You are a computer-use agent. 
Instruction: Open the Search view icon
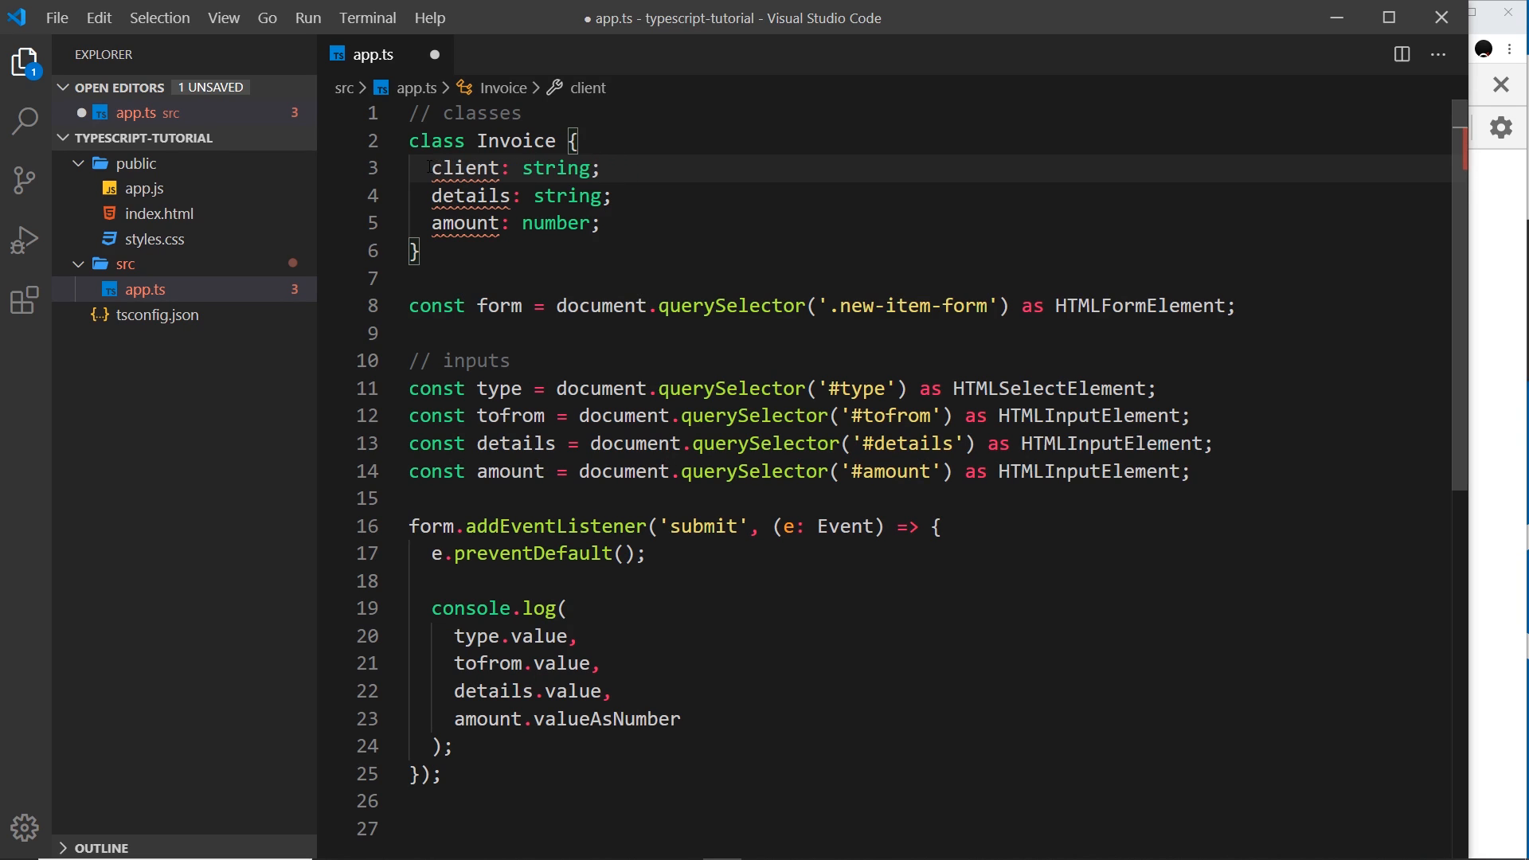tap(25, 121)
